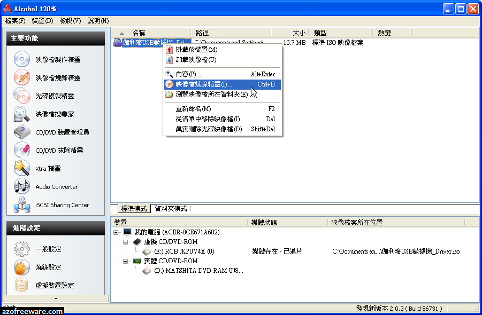The height and width of the screenshot is (315, 482).
Task: Minimize the Alcohol 120% window
Action: (448, 9)
